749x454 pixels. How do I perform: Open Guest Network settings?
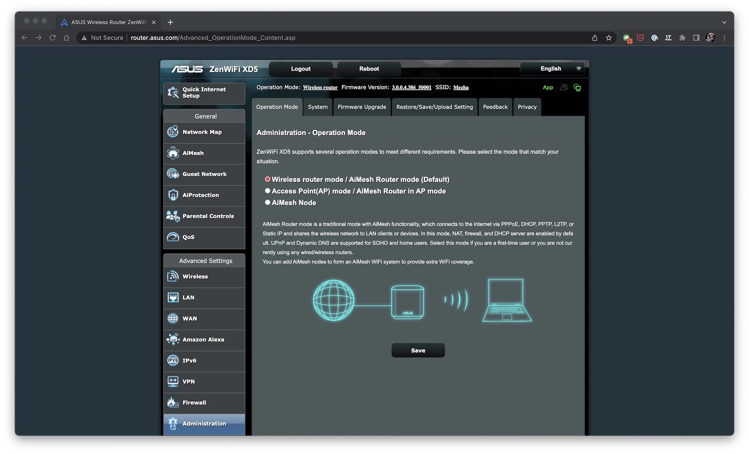(x=204, y=174)
